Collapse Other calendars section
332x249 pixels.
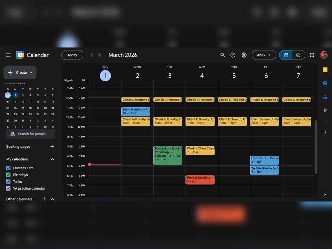point(52,199)
